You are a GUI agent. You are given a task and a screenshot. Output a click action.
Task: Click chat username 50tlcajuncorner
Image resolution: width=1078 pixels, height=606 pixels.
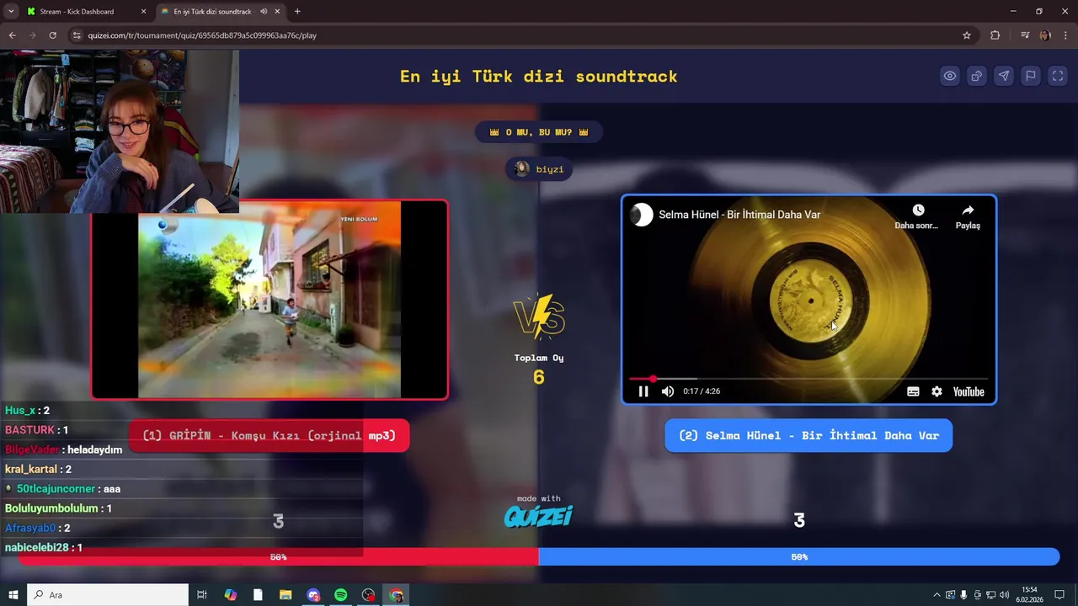pyautogui.click(x=56, y=489)
